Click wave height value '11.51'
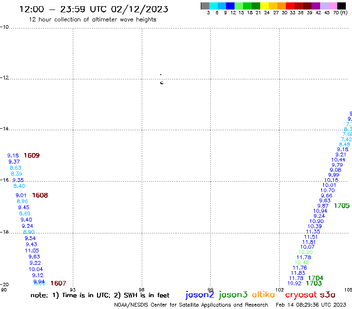Viewport: 352px width, 309px height. [x=311, y=237]
